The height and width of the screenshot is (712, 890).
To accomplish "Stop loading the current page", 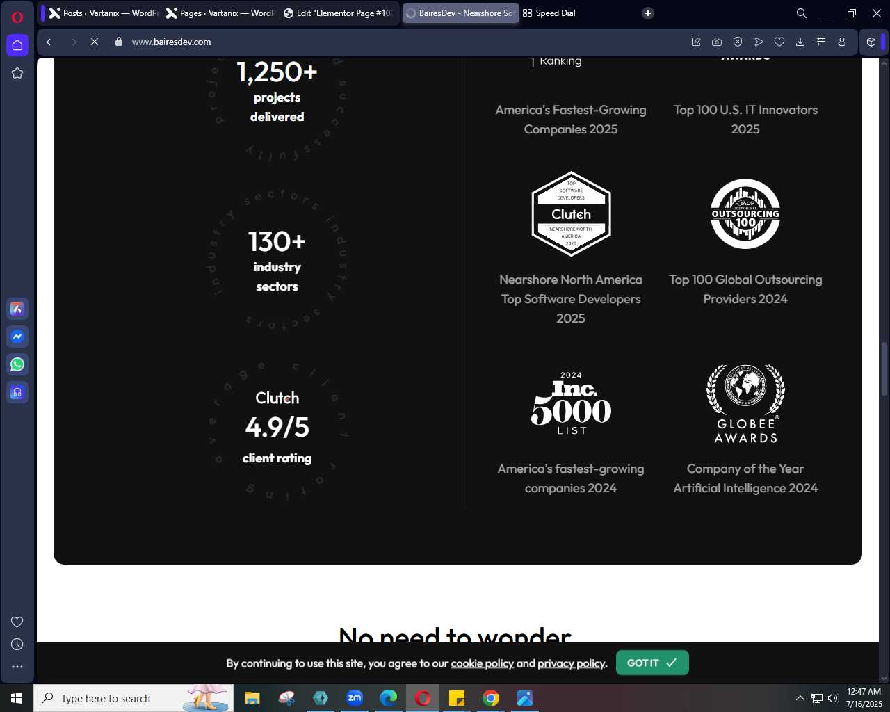I will [95, 42].
